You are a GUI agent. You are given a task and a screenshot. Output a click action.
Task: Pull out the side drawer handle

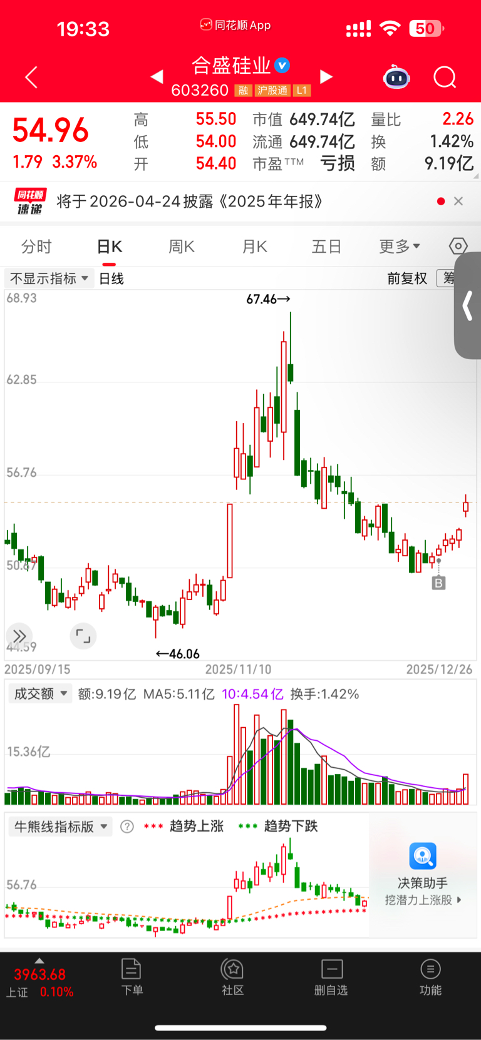pyautogui.click(x=467, y=307)
